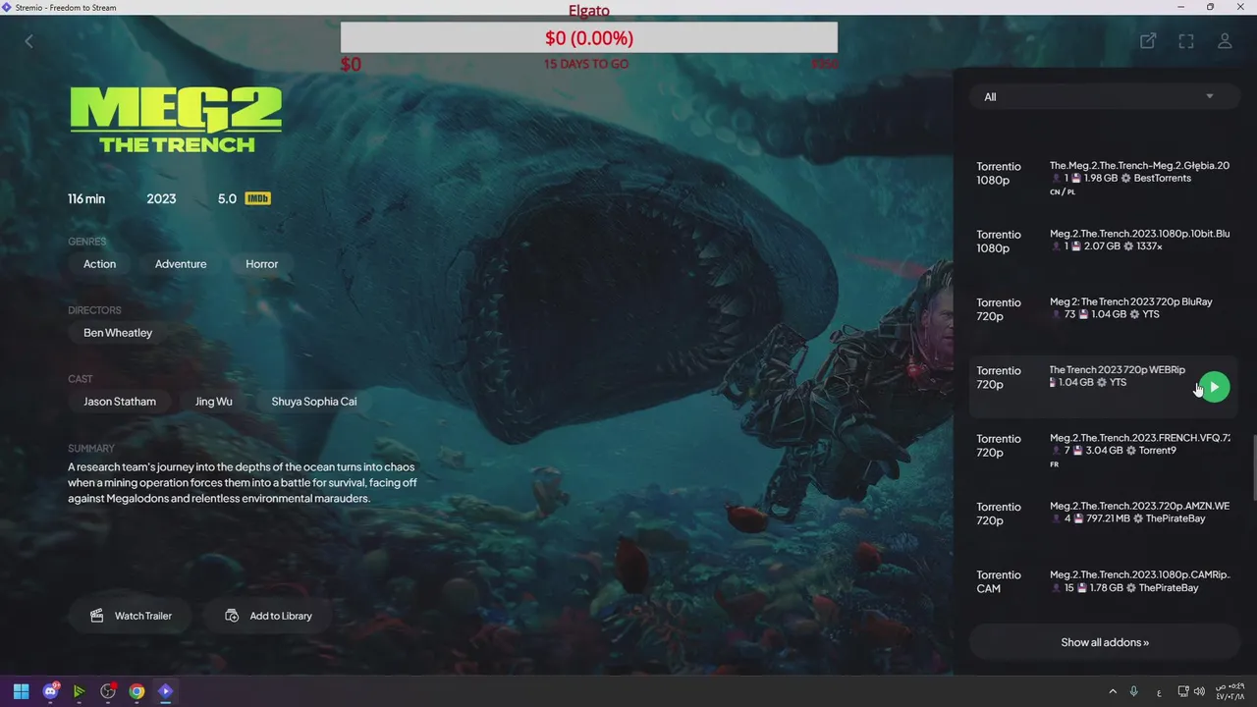The height and width of the screenshot is (707, 1257).
Task: Open director Ben Wheatley link
Action: coord(118,333)
